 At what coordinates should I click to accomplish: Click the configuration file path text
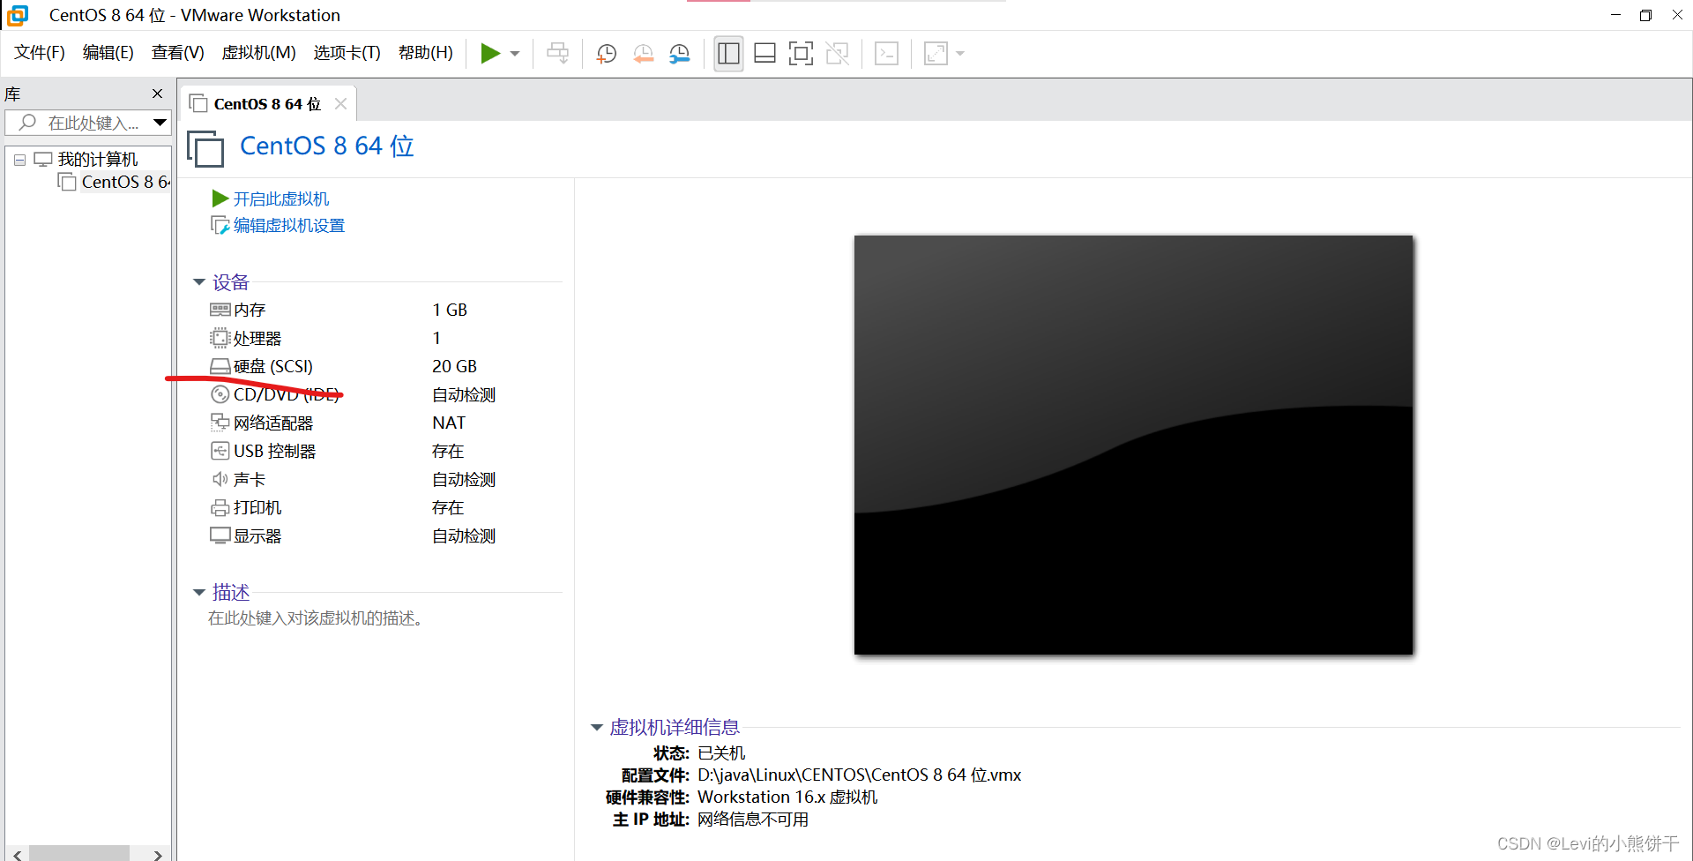click(859, 775)
